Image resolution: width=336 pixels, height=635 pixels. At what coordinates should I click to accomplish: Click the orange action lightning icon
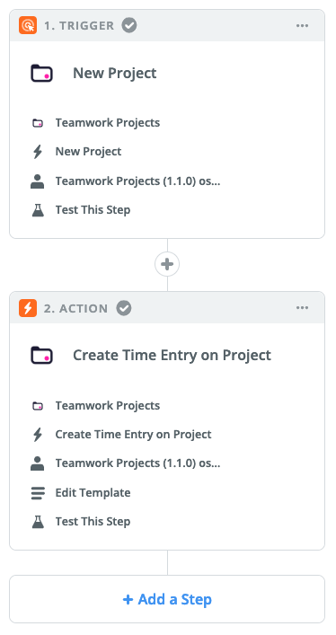(x=28, y=308)
